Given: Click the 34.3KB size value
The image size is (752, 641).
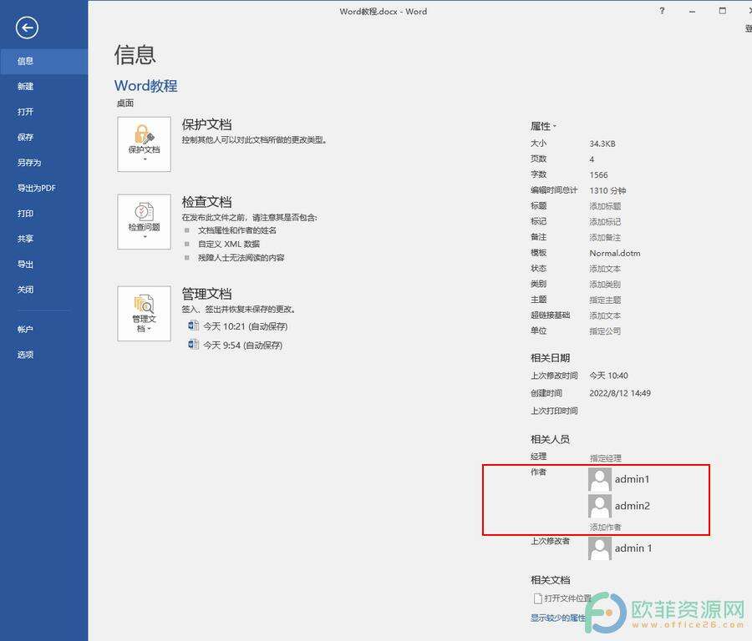Looking at the screenshot, I should [x=602, y=144].
